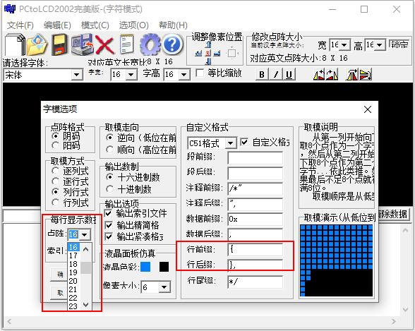Select the 阳码 radio button
The height and width of the screenshot is (331, 415).
point(55,145)
